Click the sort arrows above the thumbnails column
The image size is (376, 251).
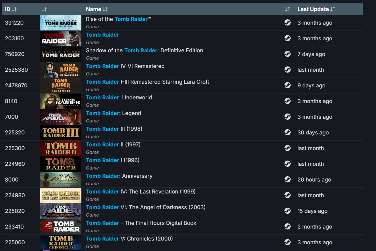click(x=44, y=10)
